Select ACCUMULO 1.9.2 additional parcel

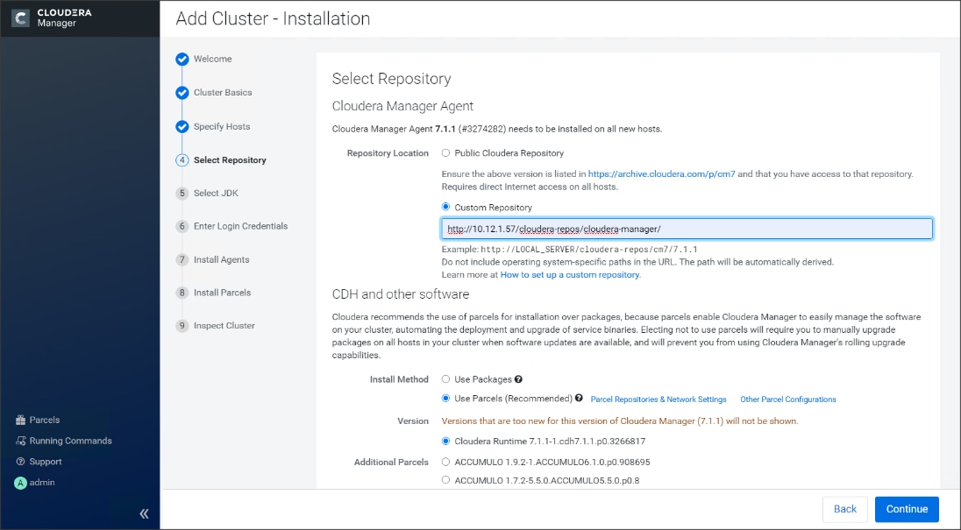point(445,462)
